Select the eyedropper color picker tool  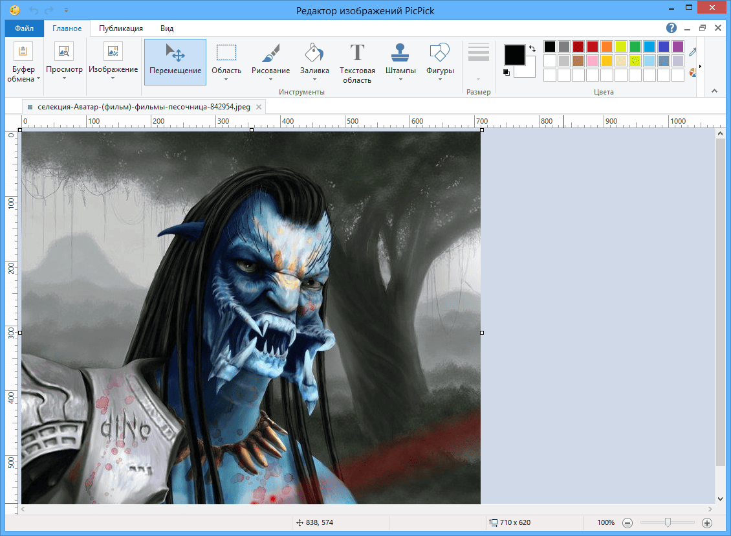692,52
